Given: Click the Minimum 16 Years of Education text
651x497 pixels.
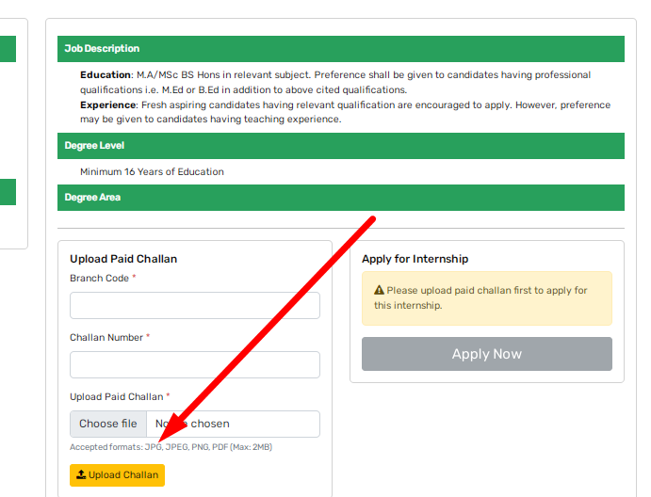Looking at the screenshot, I should tap(152, 172).
